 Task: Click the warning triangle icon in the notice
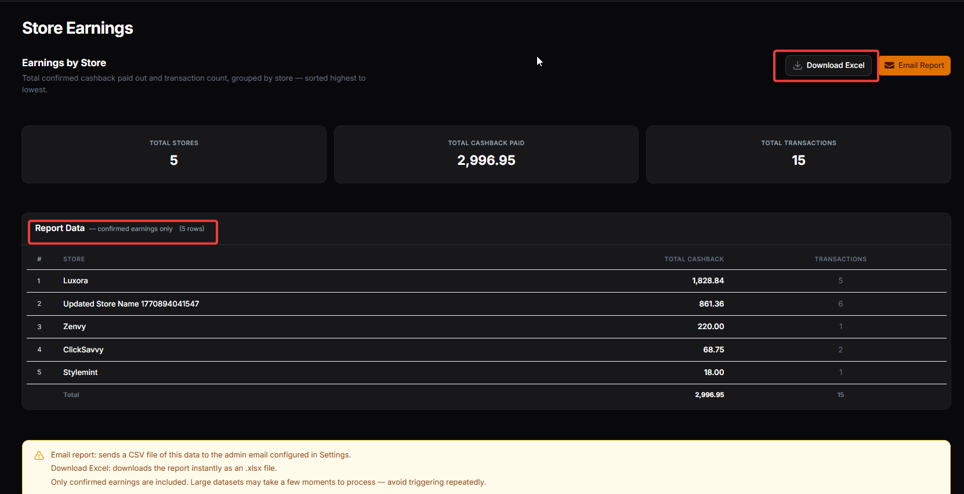tap(39, 456)
